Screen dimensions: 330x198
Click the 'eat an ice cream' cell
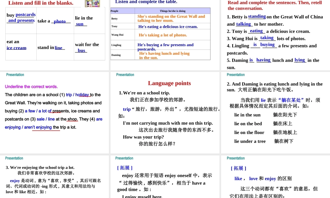(x=21, y=47)
